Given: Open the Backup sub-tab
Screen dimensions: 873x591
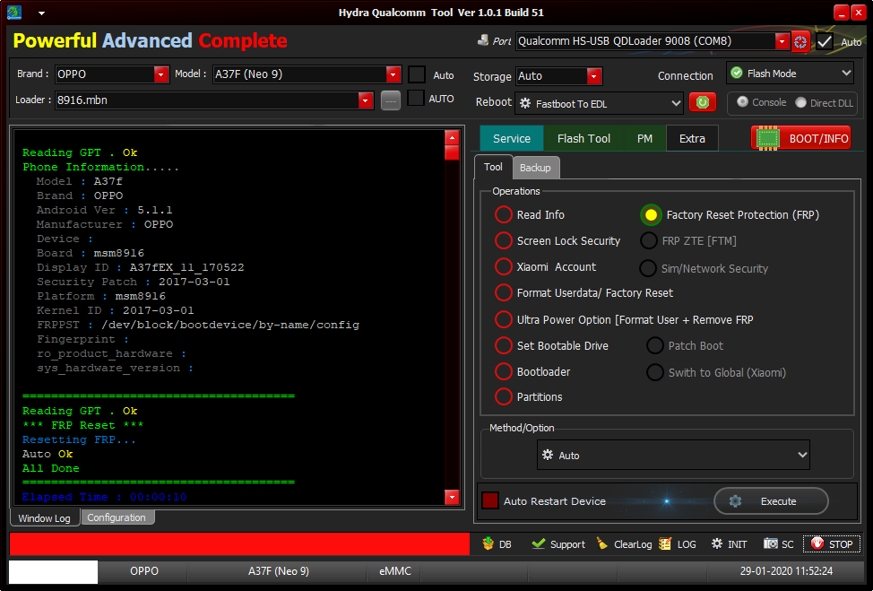Looking at the screenshot, I should click(x=535, y=168).
